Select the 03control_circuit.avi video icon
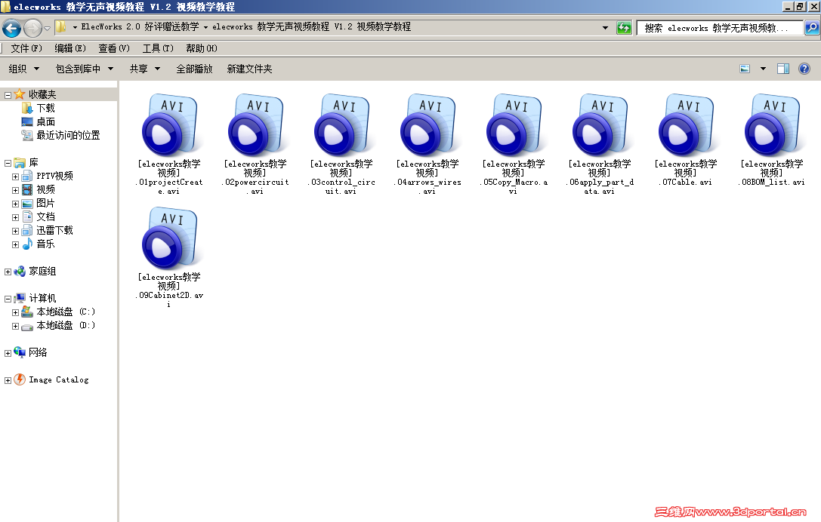 [341, 125]
